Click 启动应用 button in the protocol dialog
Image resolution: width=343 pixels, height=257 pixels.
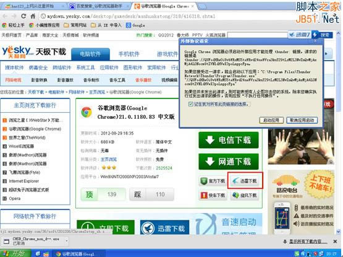point(271,120)
